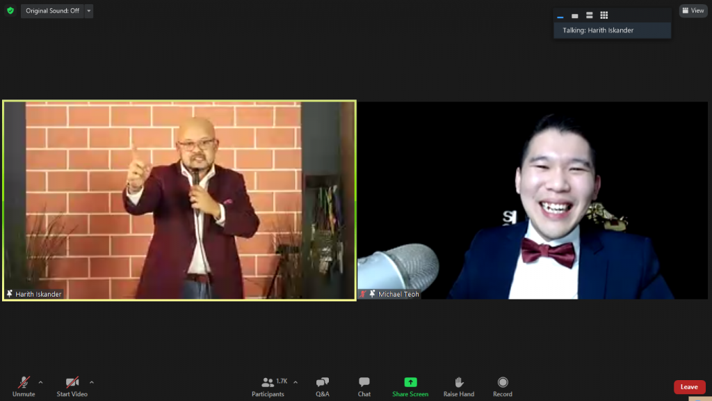Switch to gallery grid layout icon
This screenshot has height=401, width=712.
coord(604,15)
